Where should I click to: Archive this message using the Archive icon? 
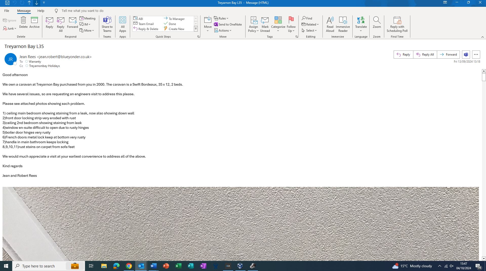(34, 20)
